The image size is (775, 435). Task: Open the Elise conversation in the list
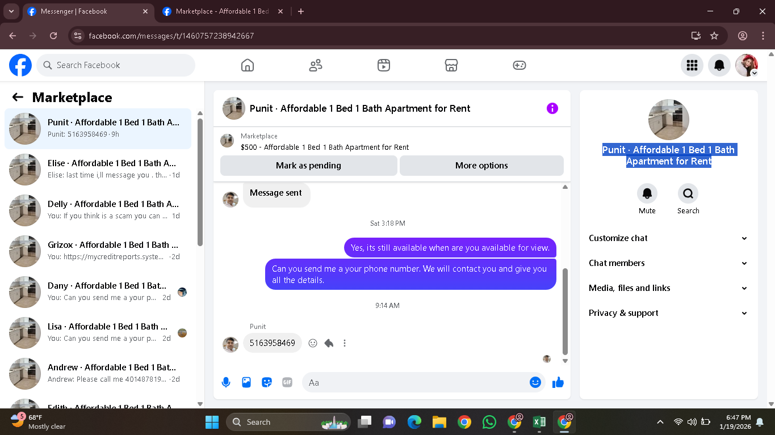98,170
